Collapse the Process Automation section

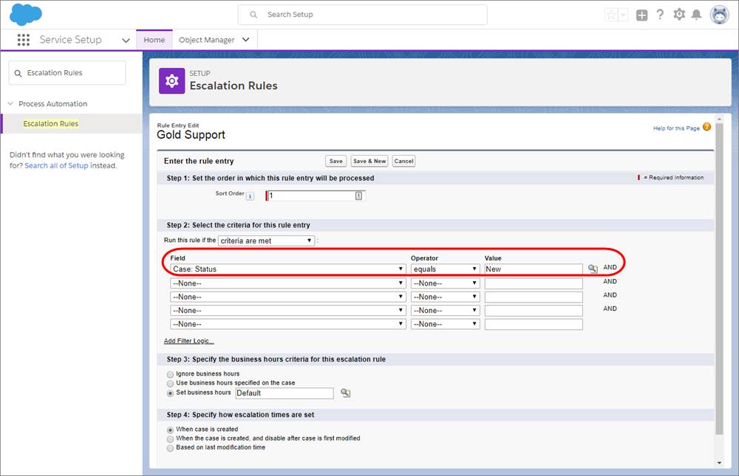click(10, 103)
